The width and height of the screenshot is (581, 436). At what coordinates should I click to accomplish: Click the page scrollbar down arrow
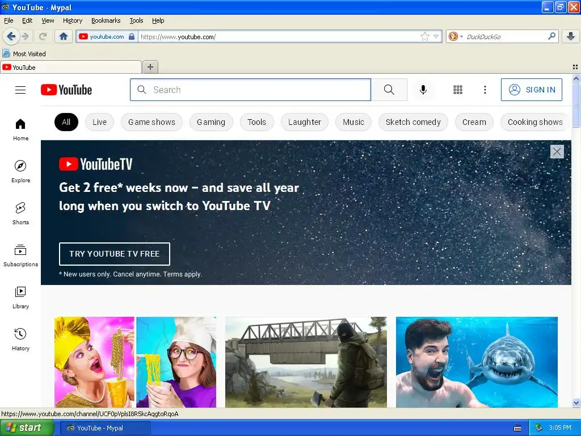click(576, 403)
